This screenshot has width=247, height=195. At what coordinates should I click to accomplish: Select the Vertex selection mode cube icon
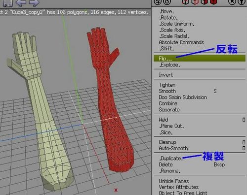point(186,2)
